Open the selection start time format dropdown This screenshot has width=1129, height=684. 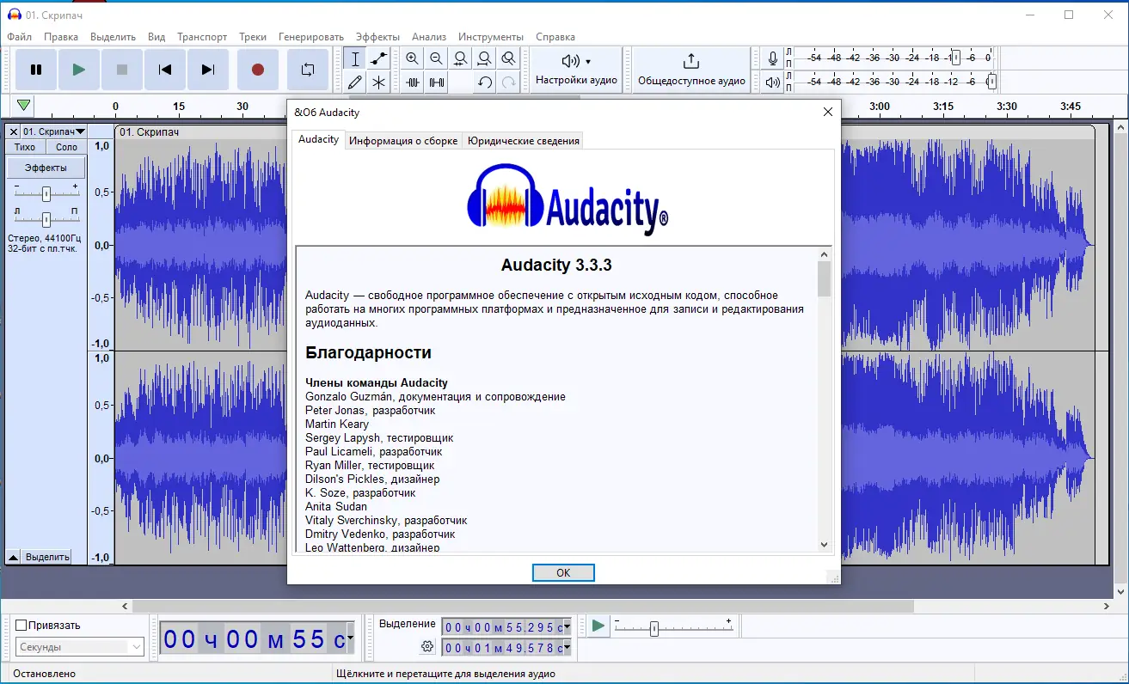[x=566, y=626]
